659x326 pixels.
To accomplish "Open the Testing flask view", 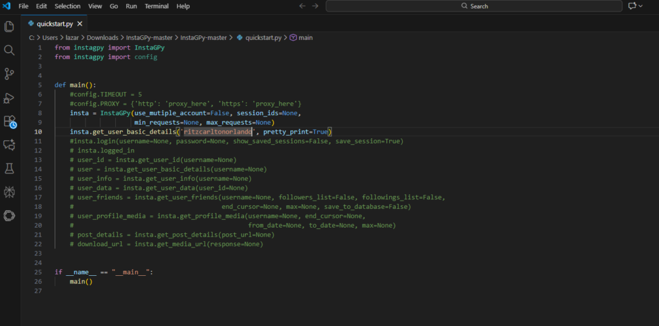I will click(x=9, y=168).
